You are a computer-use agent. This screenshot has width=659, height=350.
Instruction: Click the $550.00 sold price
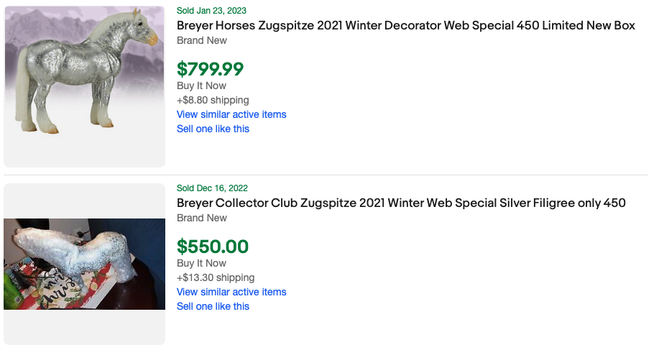pyautogui.click(x=213, y=247)
